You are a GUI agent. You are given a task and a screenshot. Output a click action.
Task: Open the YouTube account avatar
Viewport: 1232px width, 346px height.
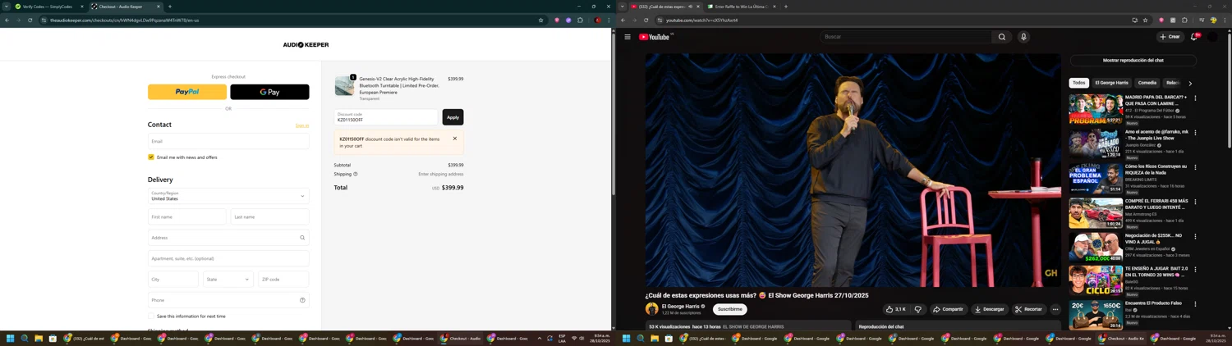click(x=1213, y=37)
